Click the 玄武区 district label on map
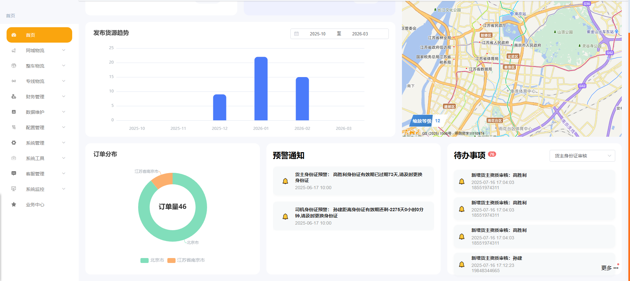This screenshot has height=281, width=630. [513, 56]
